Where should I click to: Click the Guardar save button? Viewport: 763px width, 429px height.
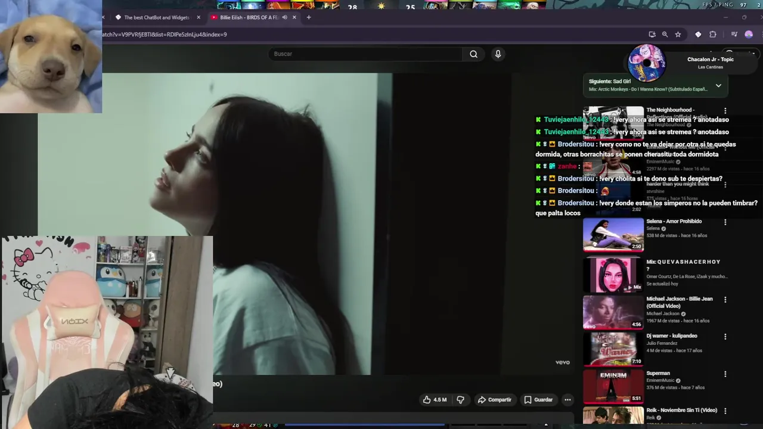538,400
